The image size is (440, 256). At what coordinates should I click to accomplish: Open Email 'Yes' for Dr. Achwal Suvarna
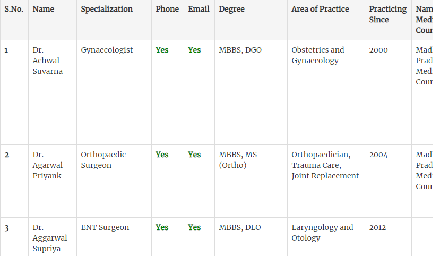(194, 50)
